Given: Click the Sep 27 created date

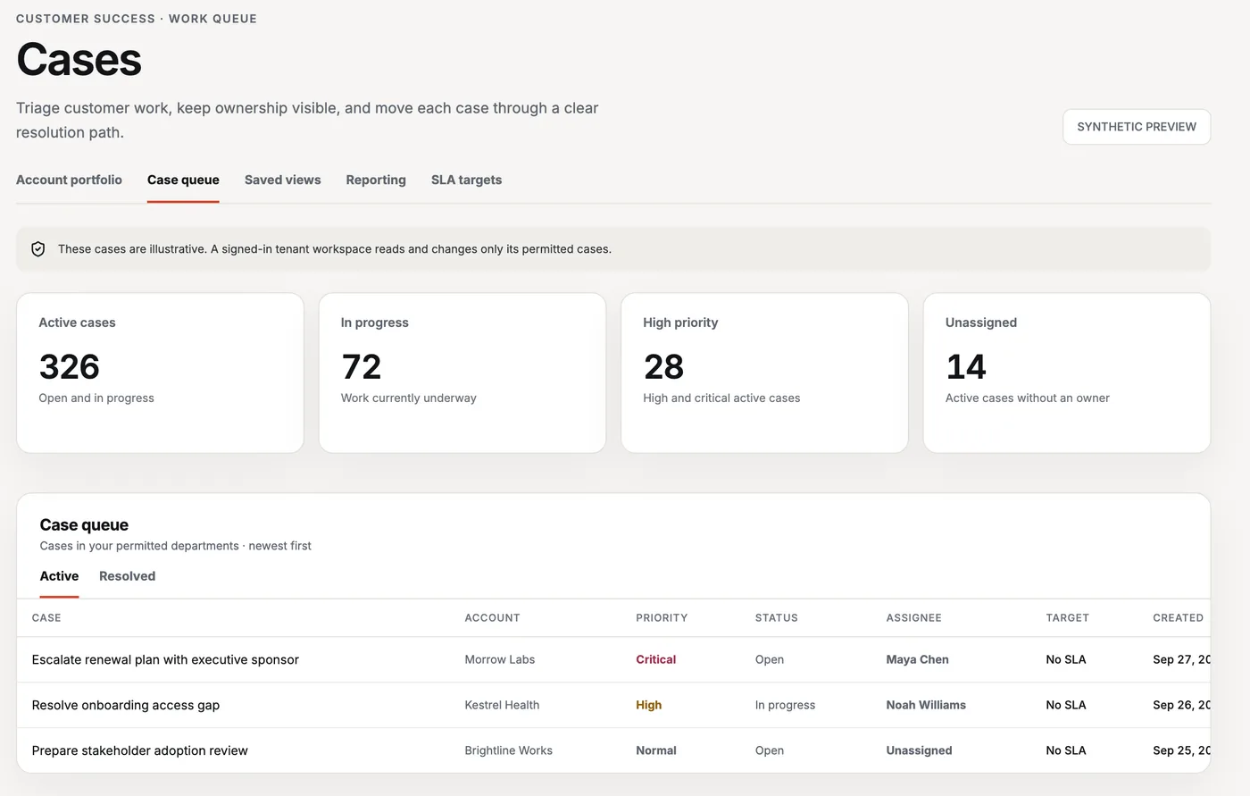Looking at the screenshot, I should [1181, 659].
